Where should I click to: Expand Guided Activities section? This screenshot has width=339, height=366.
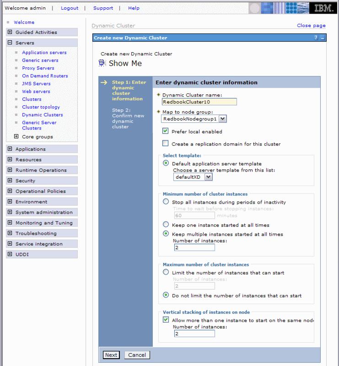coord(10,32)
